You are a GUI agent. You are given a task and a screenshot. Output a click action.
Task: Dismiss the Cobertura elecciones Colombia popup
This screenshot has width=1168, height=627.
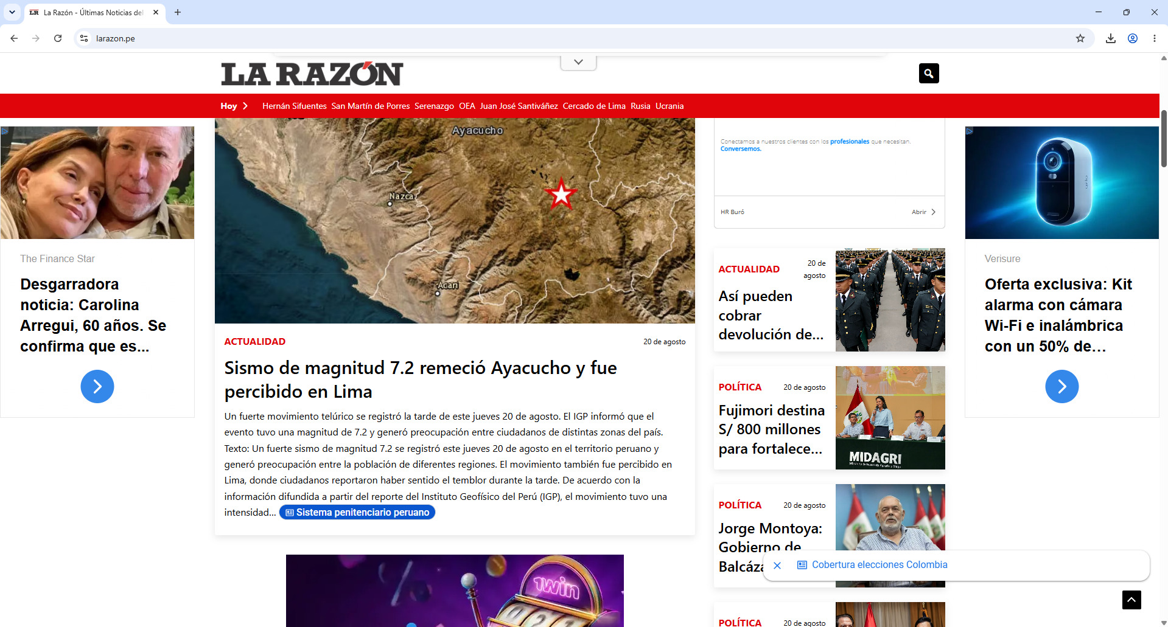(777, 566)
